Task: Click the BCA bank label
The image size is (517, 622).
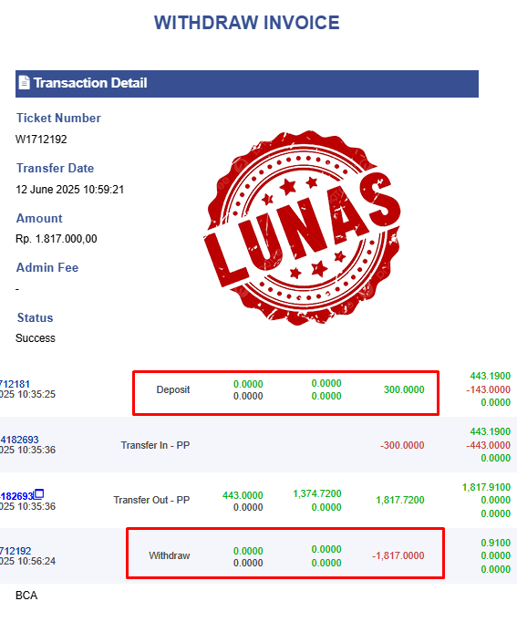Action: [x=26, y=596]
